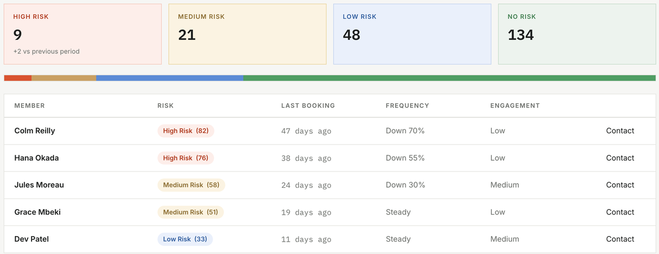Click the high risk count 9
This screenshot has width=659, height=254.
pos(17,34)
